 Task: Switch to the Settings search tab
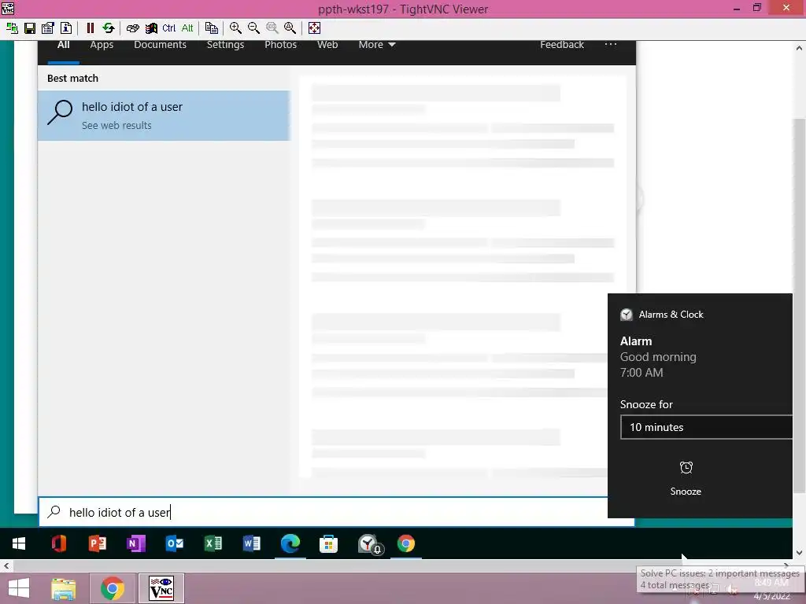[x=225, y=45]
